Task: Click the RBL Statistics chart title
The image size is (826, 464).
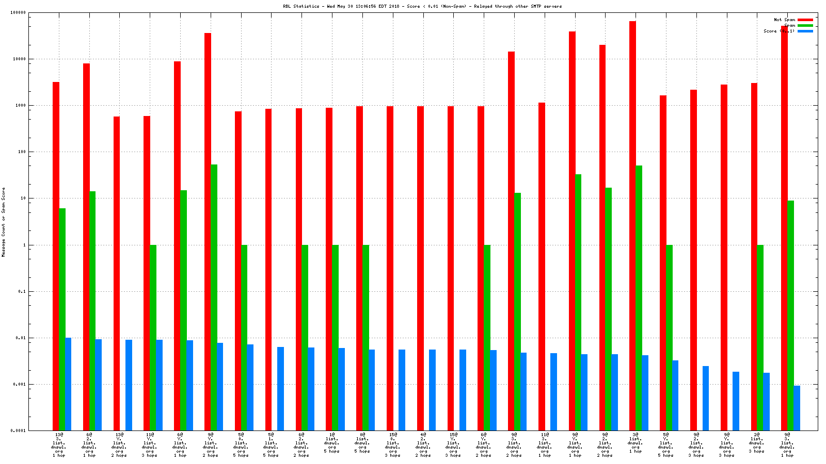Action: pos(422,6)
